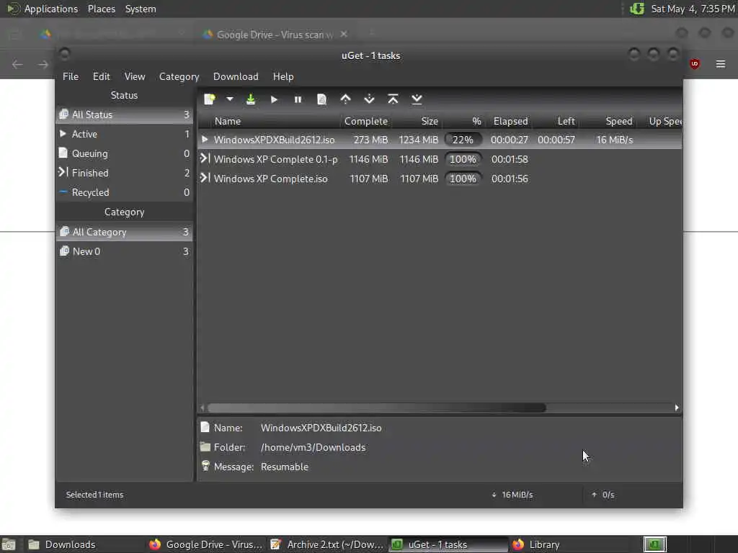Viewport: 738px width, 553px height.
Task: Click the 00:00:57 time left value
Action: (556, 140)
